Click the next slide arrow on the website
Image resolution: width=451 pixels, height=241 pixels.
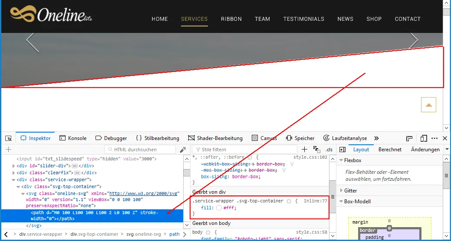pyautogui.click(x=413, y=41)
